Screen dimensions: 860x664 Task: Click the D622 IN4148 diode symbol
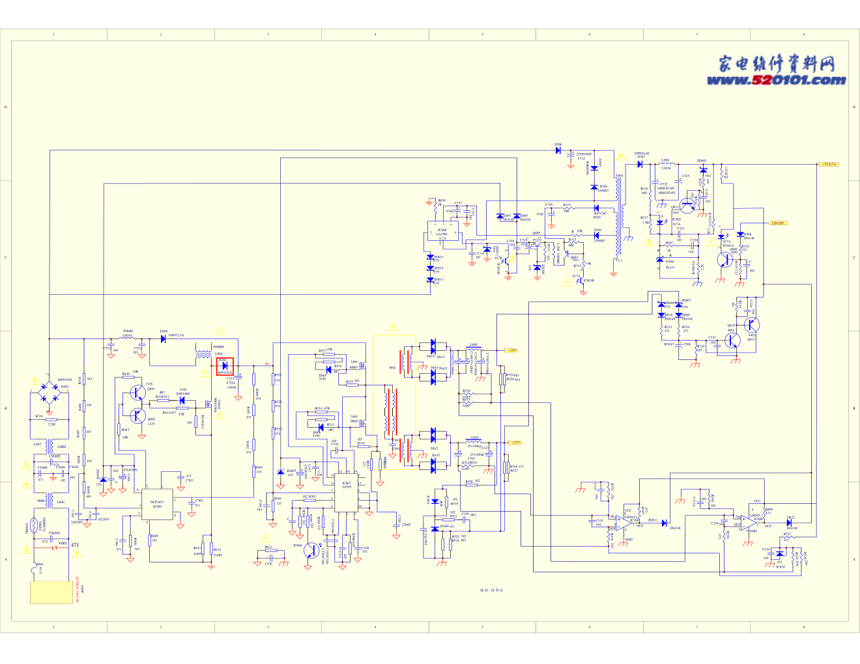pyautogui.click(x=790, y=523)
